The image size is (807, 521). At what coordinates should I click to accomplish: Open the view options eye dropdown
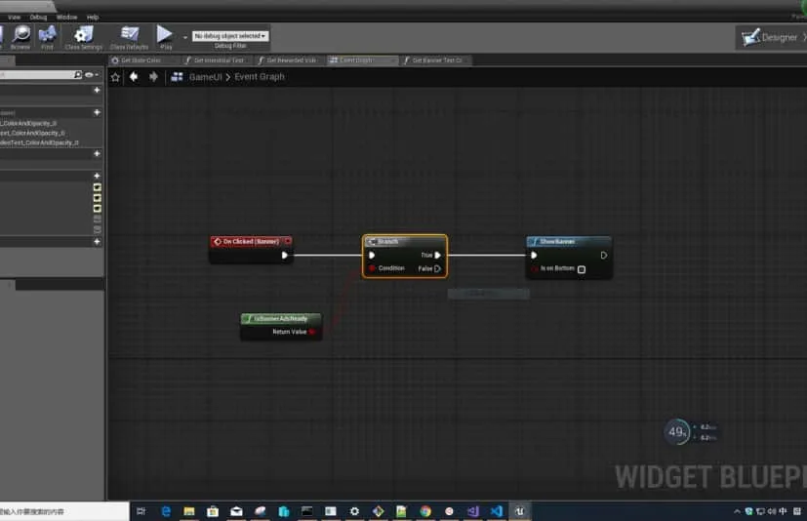[x=91, y=74]
